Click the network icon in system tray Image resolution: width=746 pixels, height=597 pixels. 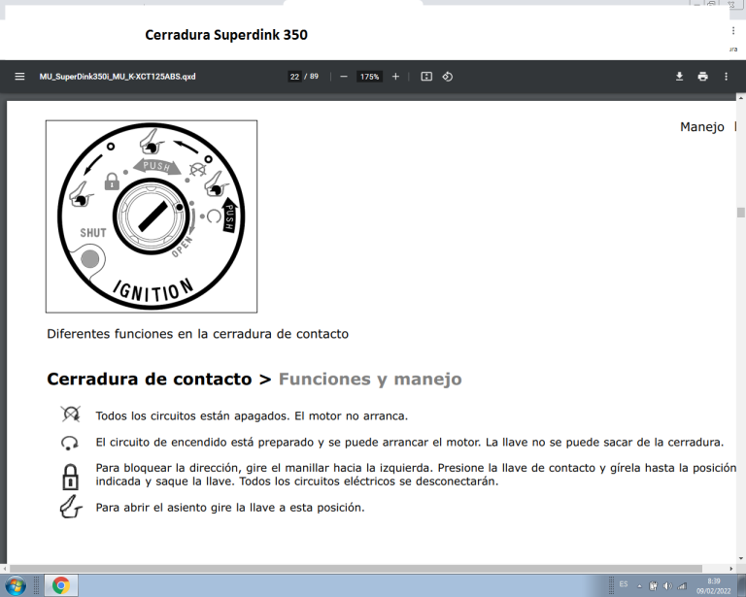(x=681, y=585)
